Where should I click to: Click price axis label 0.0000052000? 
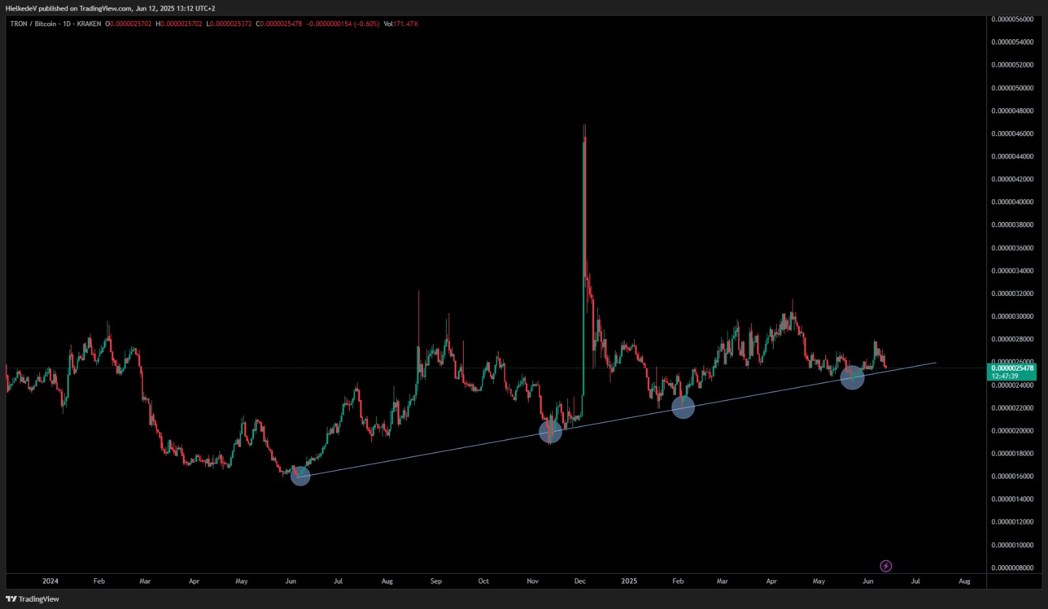(1012, 65)
